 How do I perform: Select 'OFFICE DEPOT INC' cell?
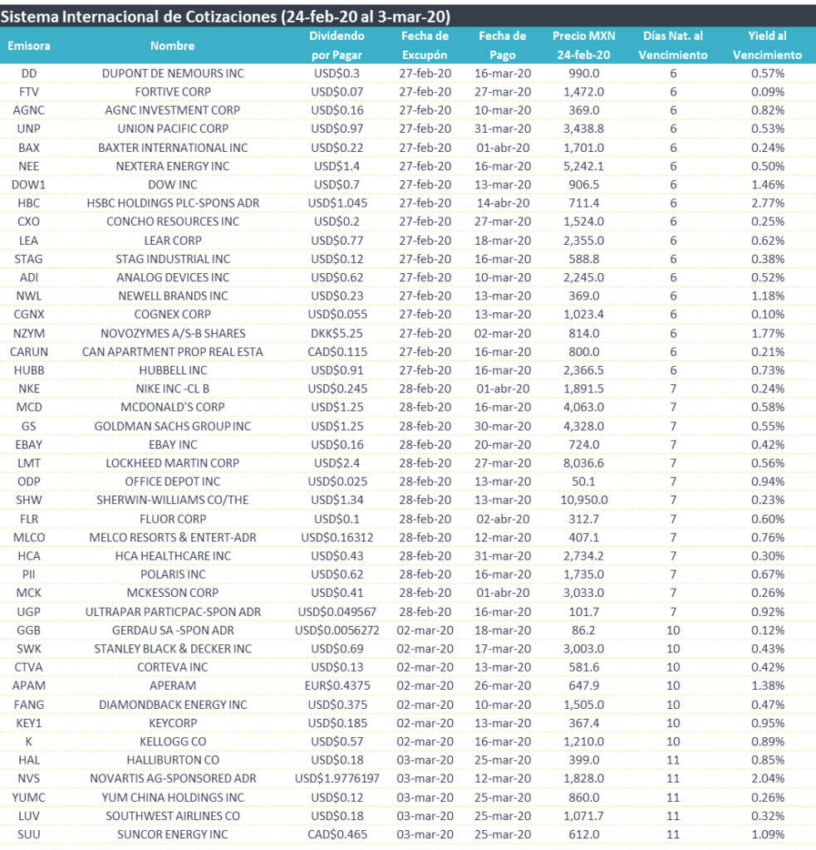pos(173,481)
